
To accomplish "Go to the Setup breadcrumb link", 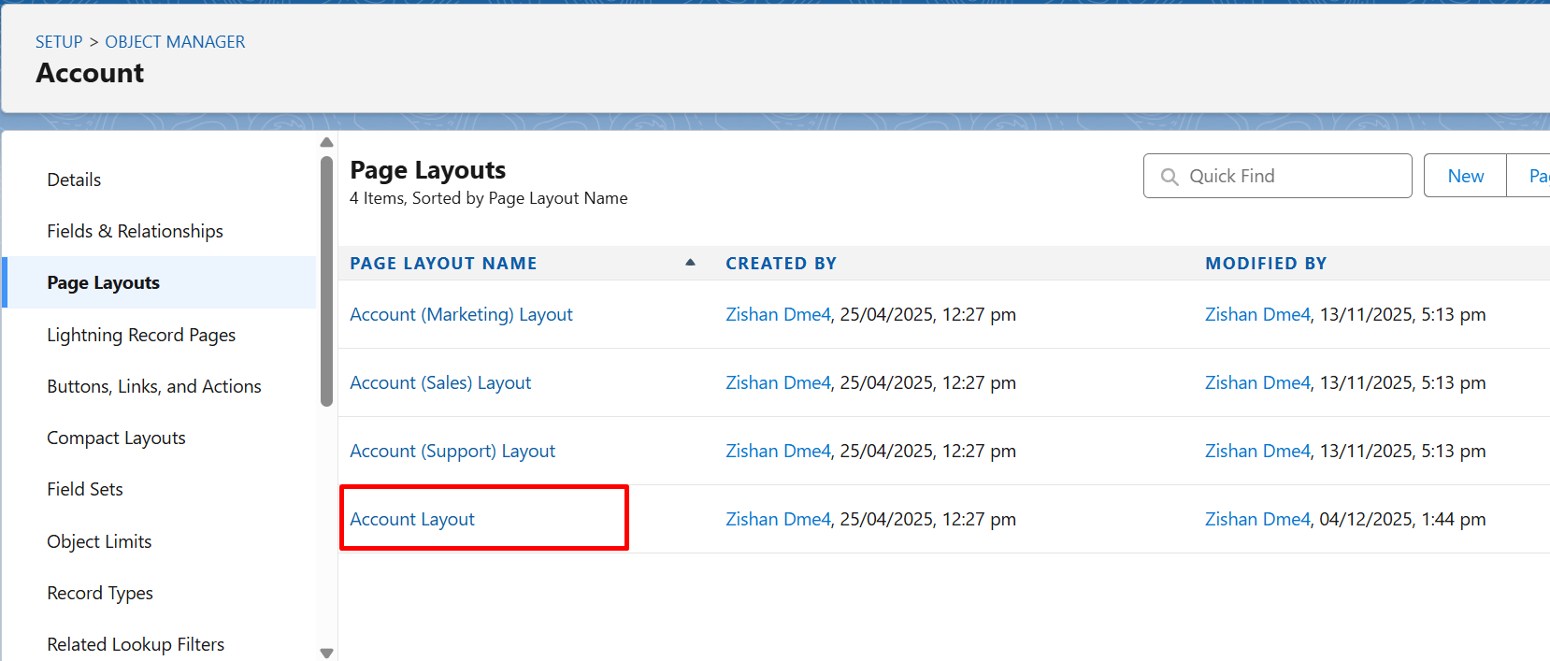I will pyautogui.click(x=59, y=42).
